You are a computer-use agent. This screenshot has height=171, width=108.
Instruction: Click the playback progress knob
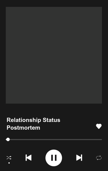tap(8, 140)
